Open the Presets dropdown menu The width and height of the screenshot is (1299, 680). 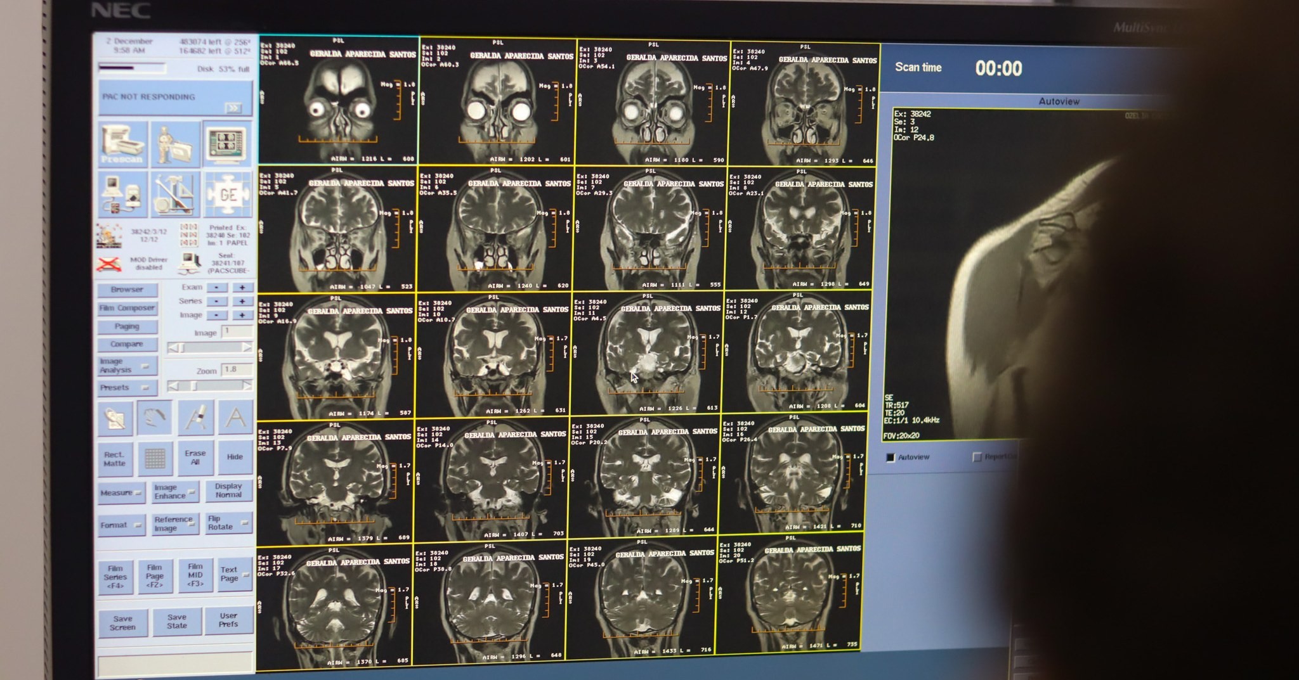pyautogui.click(x=127, y=387)
